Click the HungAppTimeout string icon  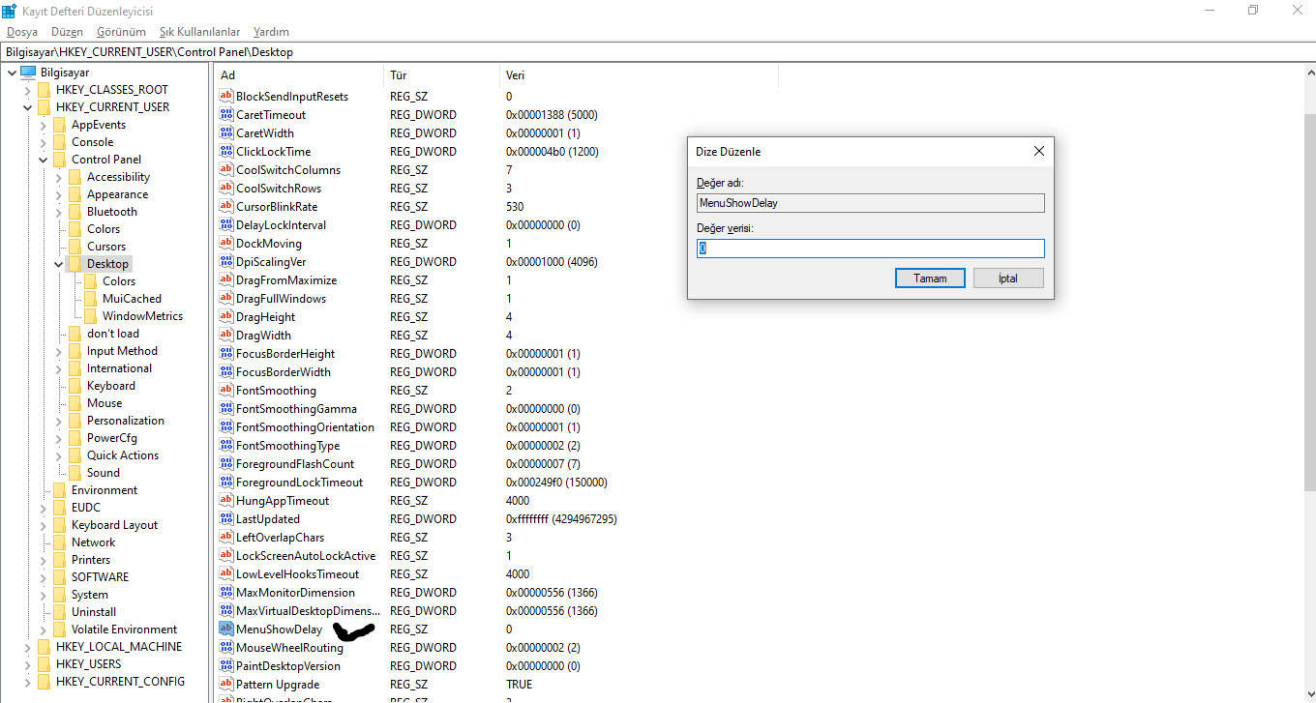tap(226, 501)
